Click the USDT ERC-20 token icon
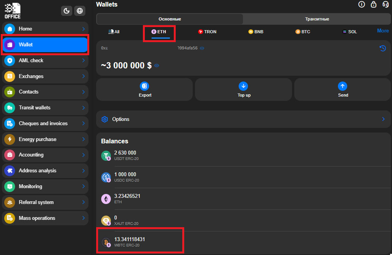392x255 pixels. [x=106, y=155]
